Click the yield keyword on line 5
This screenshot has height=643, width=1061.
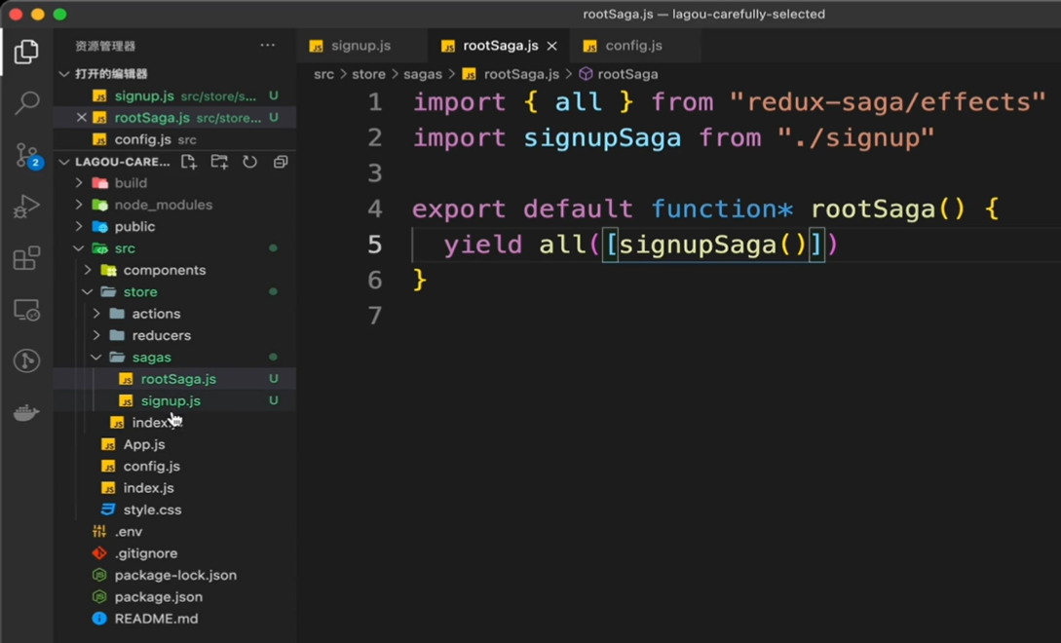(x=483, y=245)
